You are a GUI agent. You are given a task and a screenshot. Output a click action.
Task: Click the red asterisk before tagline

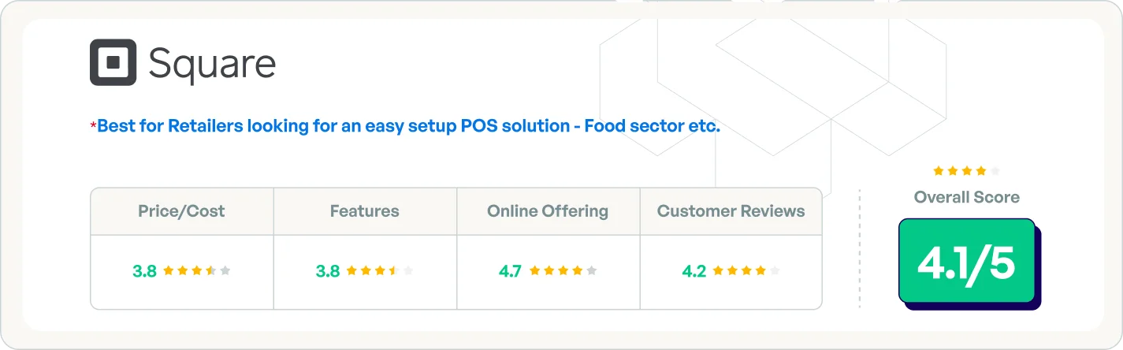[x=93, y=126]
